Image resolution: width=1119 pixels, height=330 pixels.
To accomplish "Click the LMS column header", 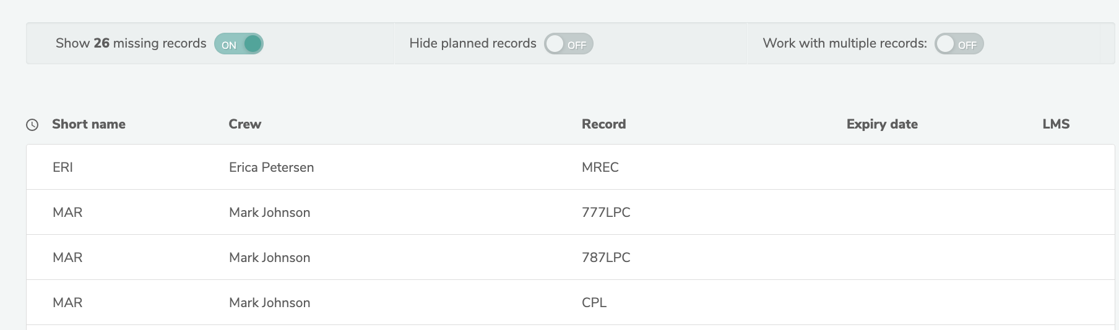I will (1055, 124).
